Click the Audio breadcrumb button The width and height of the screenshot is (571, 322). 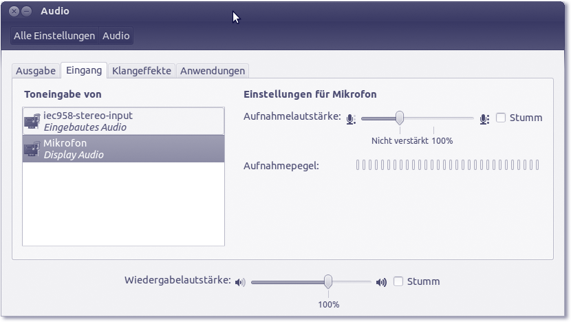(x=116, y=36)
